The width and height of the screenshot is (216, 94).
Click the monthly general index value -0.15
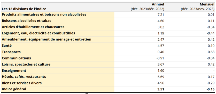coord(211,89)
